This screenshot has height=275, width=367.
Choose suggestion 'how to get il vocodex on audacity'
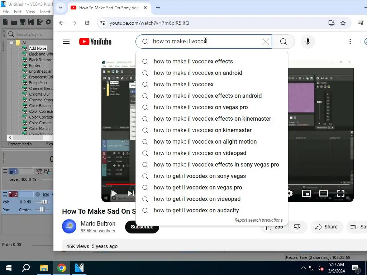211,210
